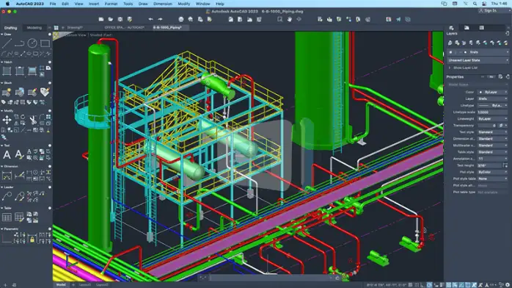512x288 pixels.
Task: Expand Show Layer List
Action: (x=450, y=68)
